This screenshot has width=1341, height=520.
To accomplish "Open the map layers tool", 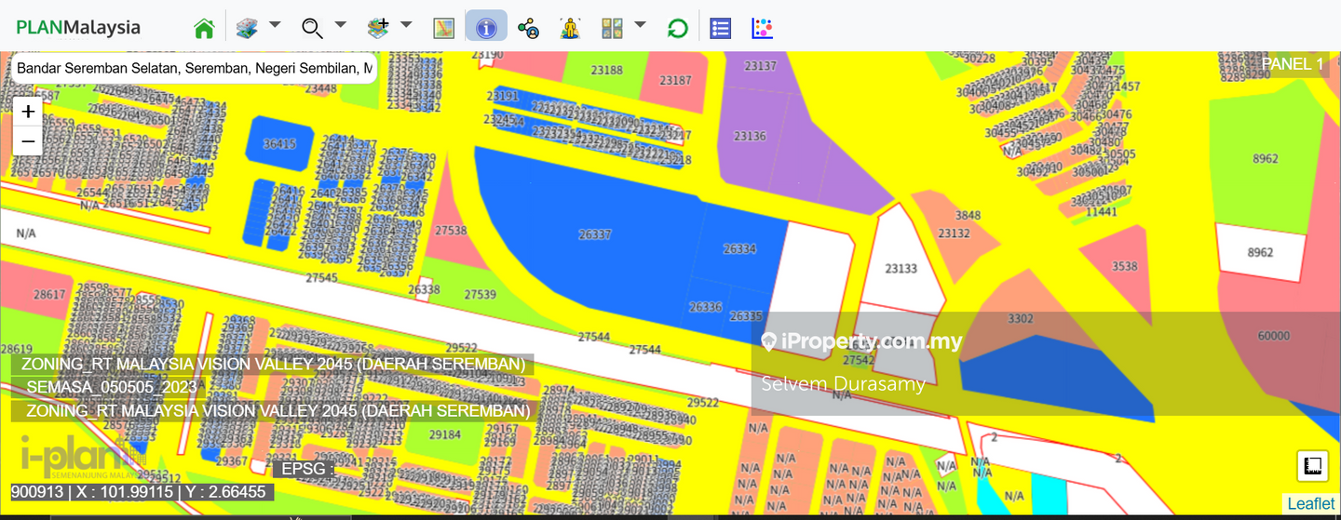I will pyautogui.click(x=247, y=28).
